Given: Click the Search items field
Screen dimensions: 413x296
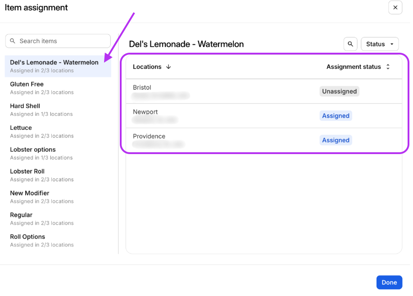Looking at the screenshot, I should click(58, 41).
